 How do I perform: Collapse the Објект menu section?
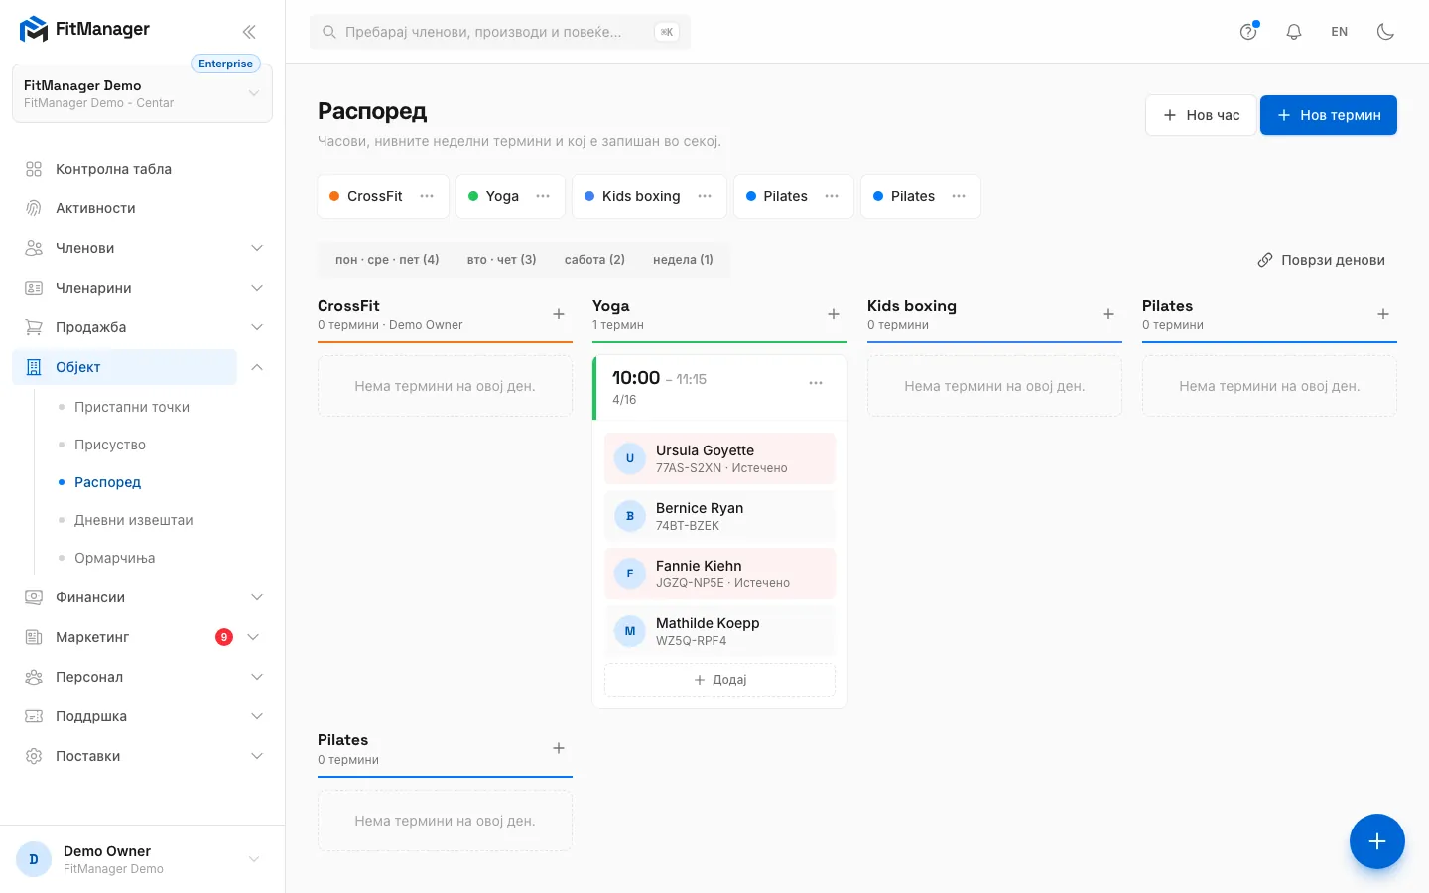point(257,367)
